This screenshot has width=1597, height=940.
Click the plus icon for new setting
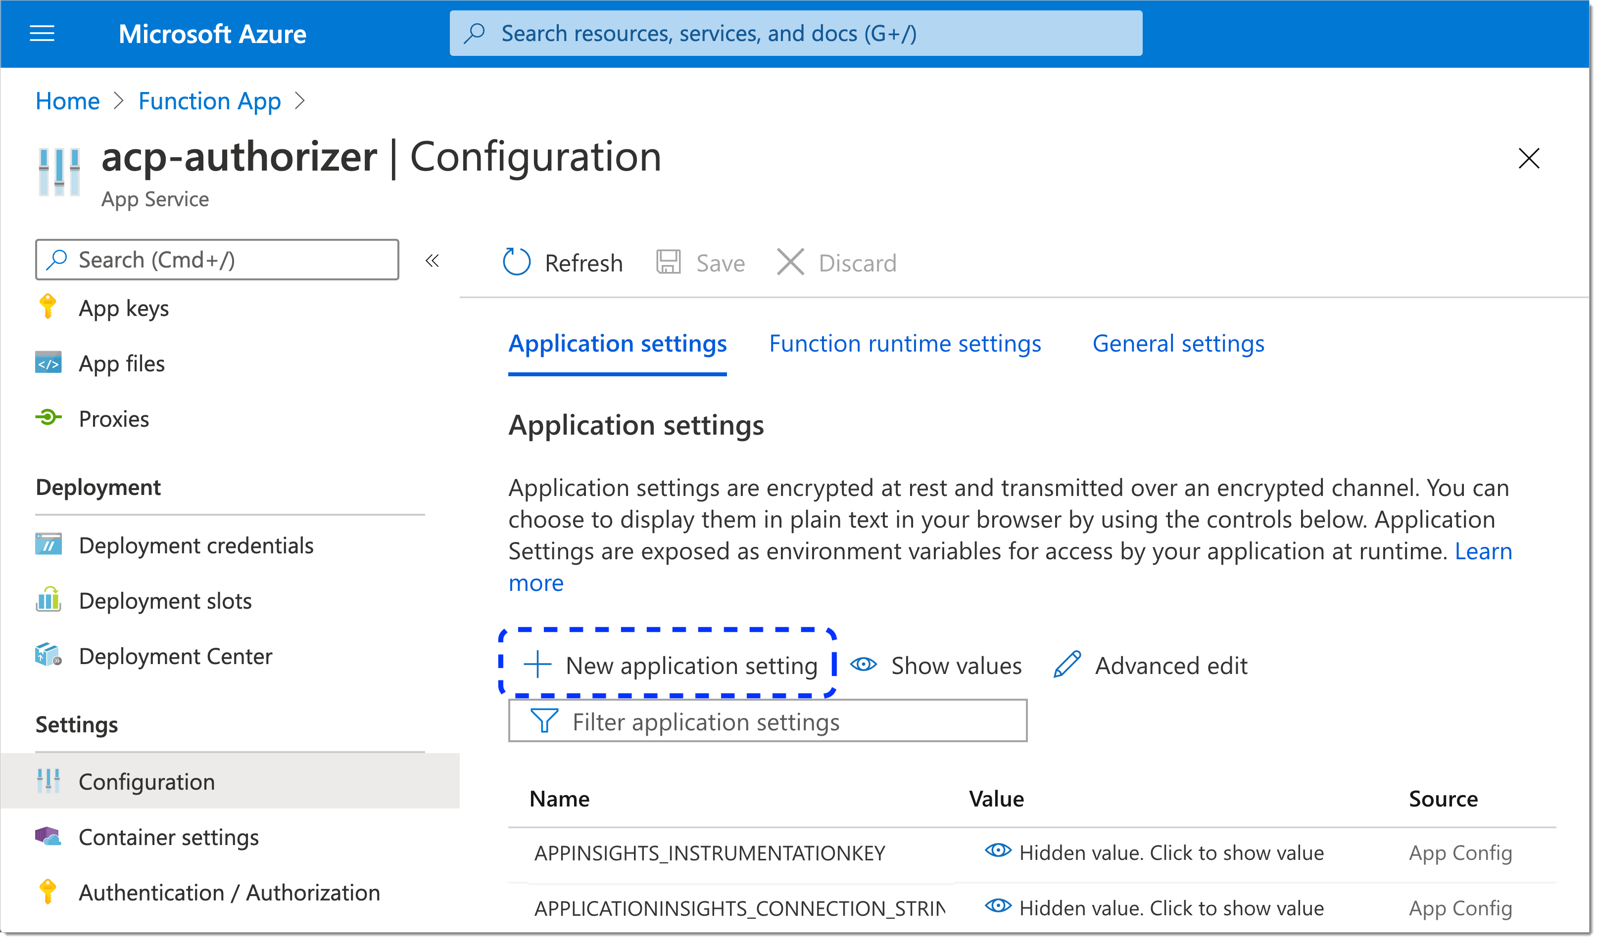[x=537, y=665]
